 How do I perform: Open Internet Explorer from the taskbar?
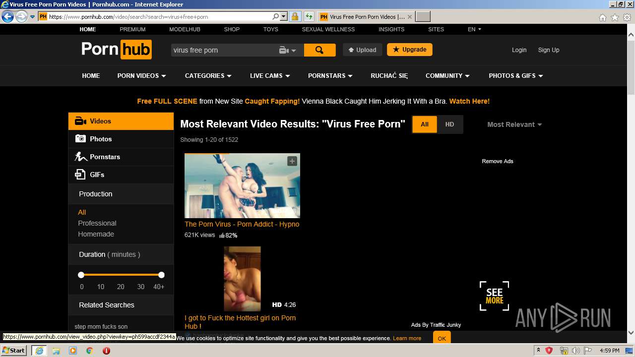tap(39, 351)
